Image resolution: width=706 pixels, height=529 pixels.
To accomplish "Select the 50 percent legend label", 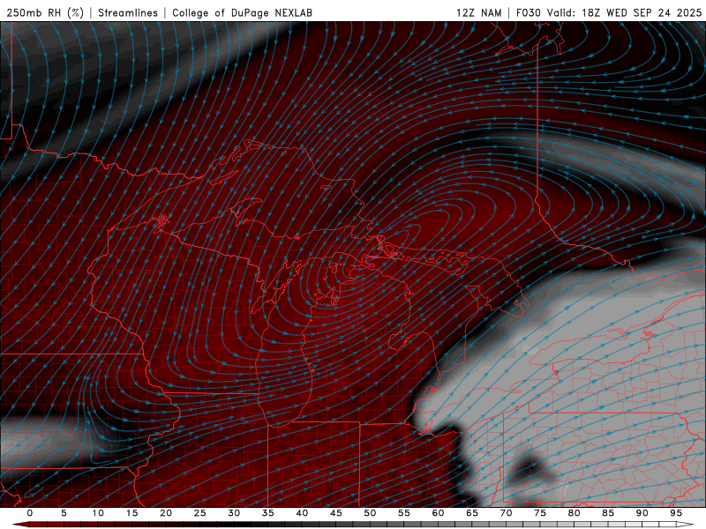I will [370, 513].
